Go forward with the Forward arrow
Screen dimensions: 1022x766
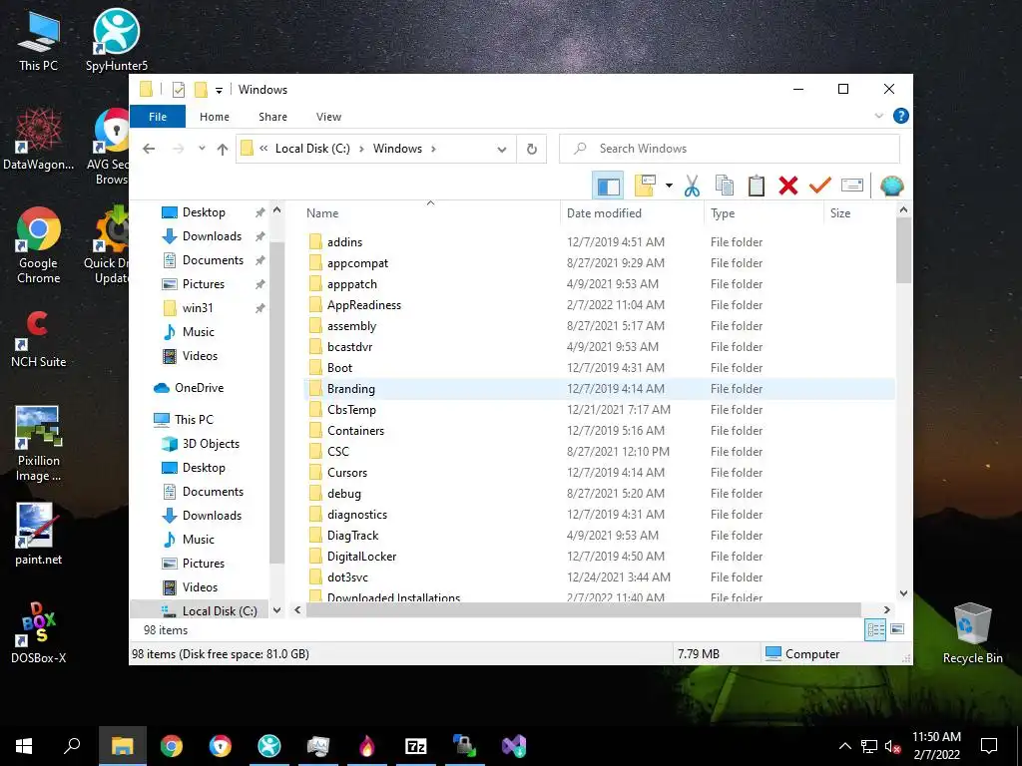[x=178, y=149]
